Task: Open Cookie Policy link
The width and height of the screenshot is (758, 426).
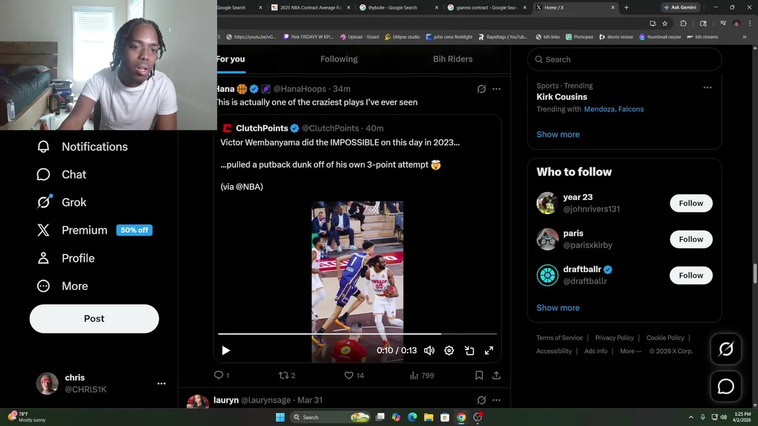Action: [x=665, y=338]
